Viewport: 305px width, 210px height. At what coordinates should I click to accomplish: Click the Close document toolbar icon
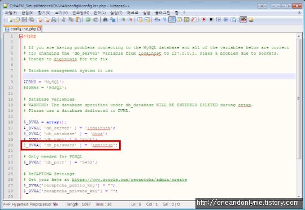[40, 20]
